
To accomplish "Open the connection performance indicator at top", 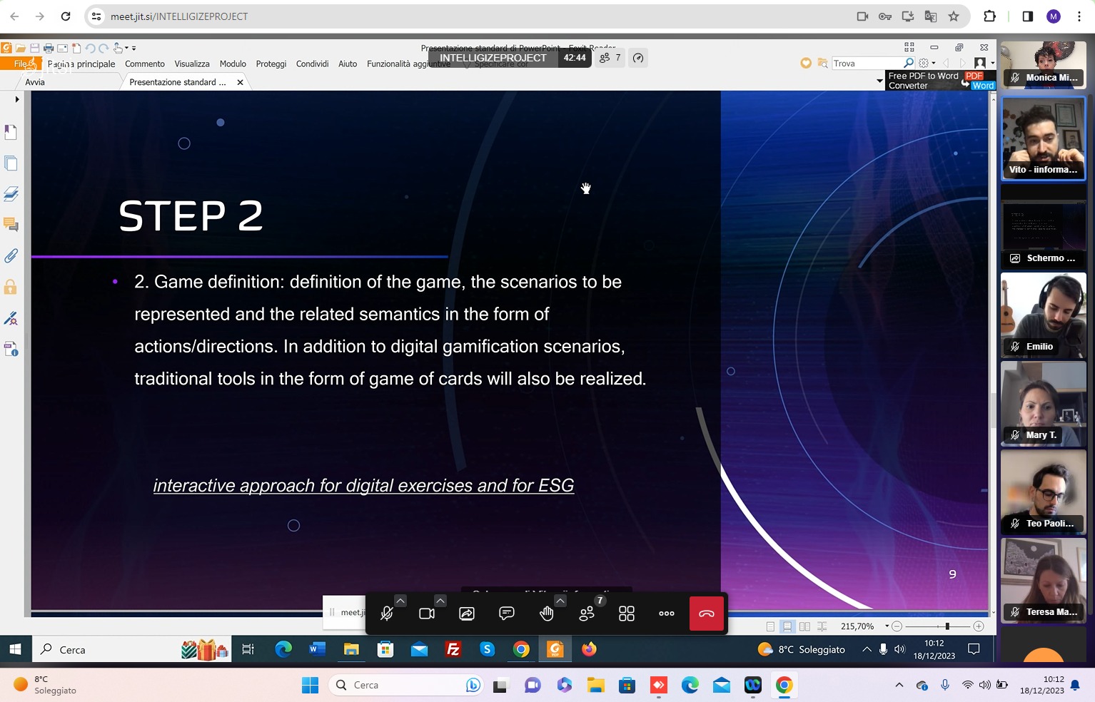I will 638,58.
